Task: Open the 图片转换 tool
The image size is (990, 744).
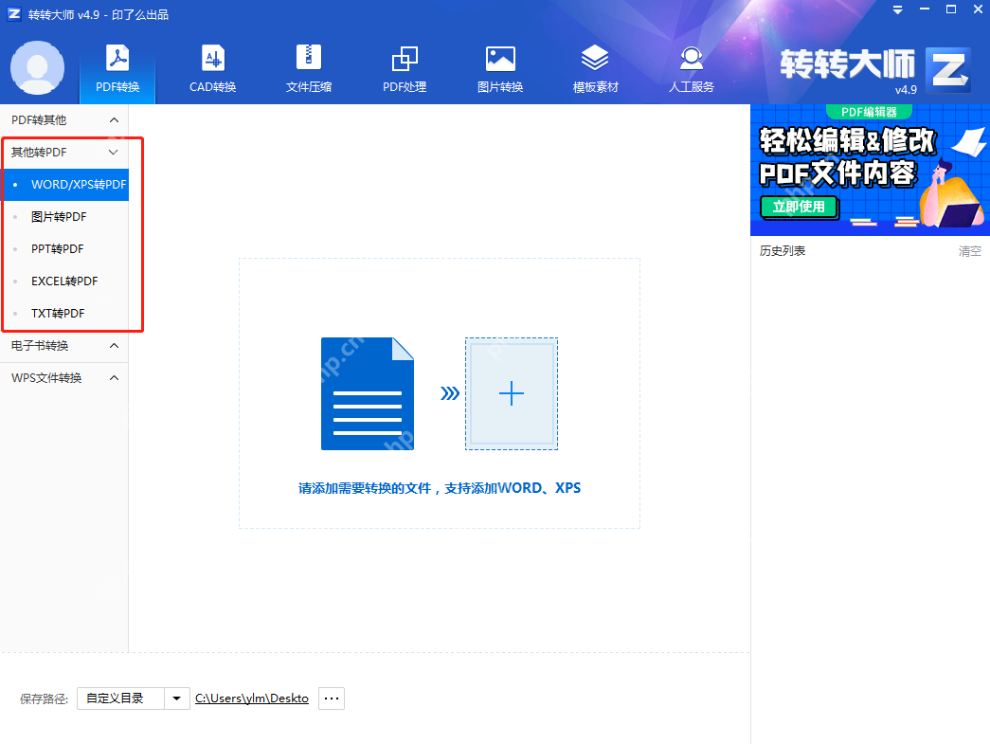Action: (500, 69)
